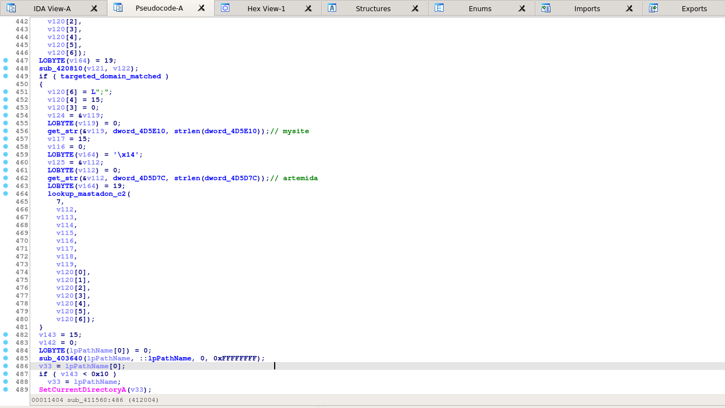Switch to the Structures tab
725x408 pixels.
tap(373, 8)
